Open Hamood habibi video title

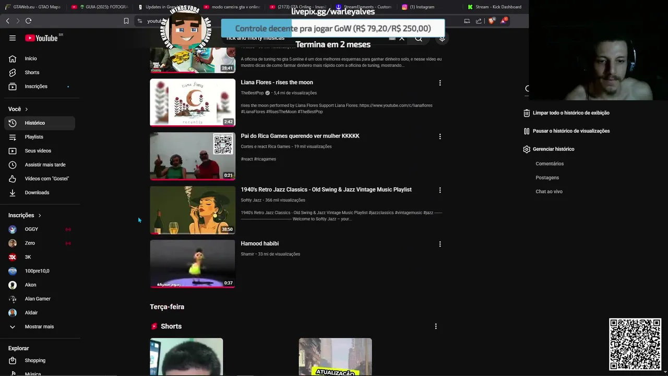pyautogui.click(x=259, y=243)
